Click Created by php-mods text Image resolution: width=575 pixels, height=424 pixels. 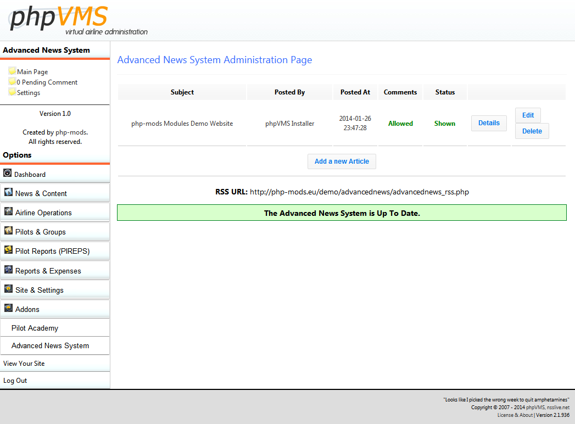55,132
